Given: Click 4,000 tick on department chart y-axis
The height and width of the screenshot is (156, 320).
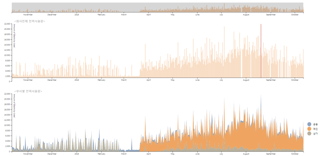Looking at the screenshot, I should [8, 141].
